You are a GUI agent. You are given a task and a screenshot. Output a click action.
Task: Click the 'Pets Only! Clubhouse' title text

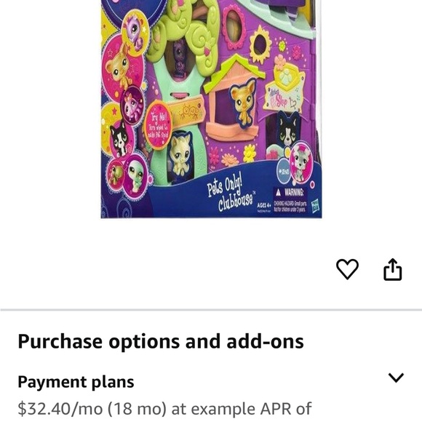click(230, 194)
